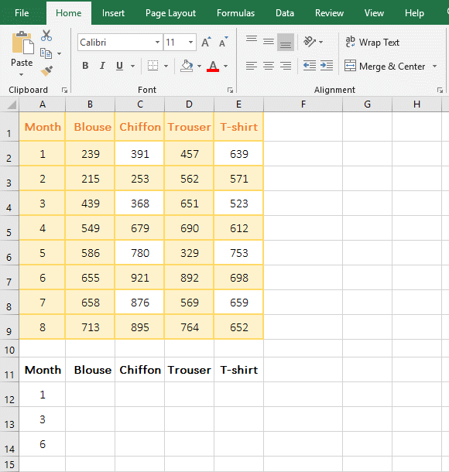Switch to the Formulas tab
Screen dimensions: 449x472
click(x=236, y=13)
